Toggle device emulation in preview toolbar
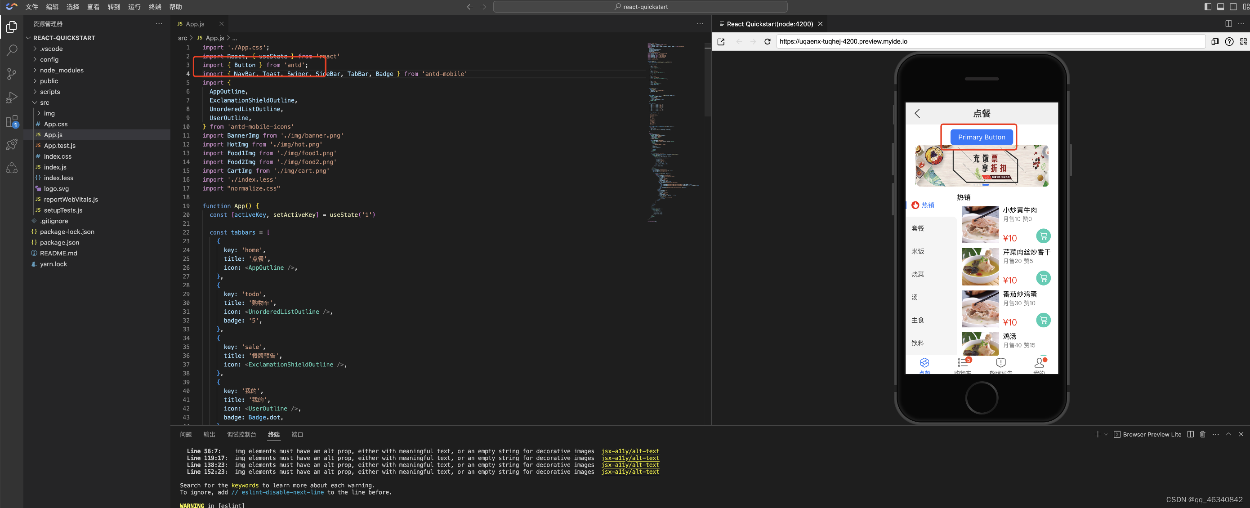 click(1215, 42)
